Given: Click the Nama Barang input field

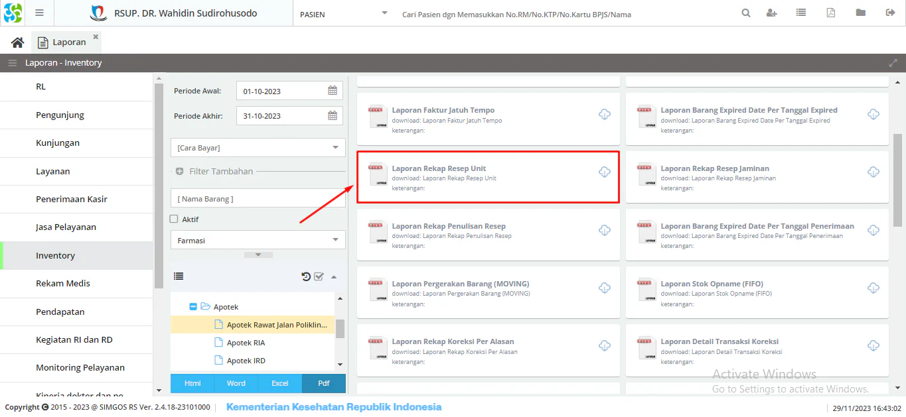Looking at the screenshot, I should [x=258, y=198].
